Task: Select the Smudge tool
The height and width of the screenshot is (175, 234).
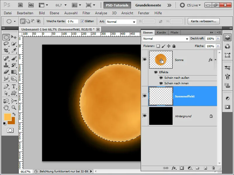Action: pos(6,78)
